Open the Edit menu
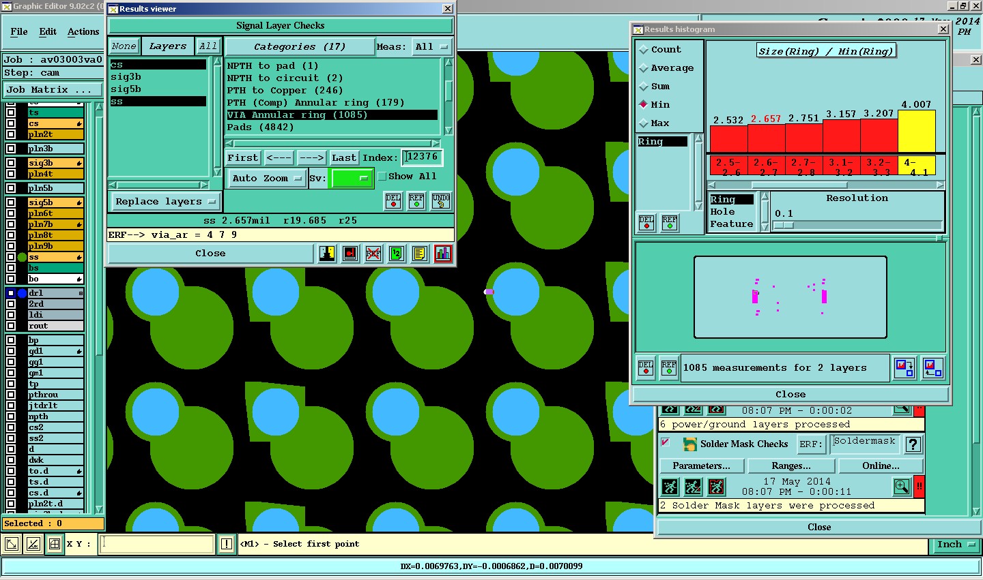Screen dimensions: 983x580 48,32
